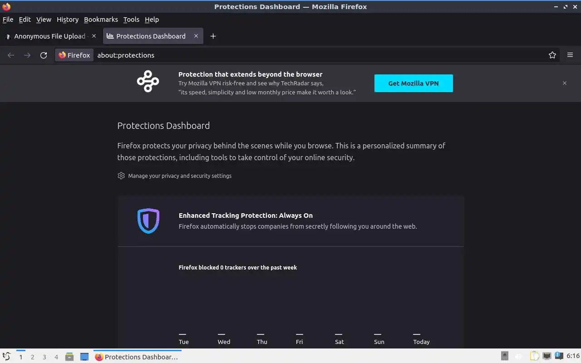This screenshot has height=363, width=581.
Task: Open the taskbar start menu icon
Action: (6, 357)
